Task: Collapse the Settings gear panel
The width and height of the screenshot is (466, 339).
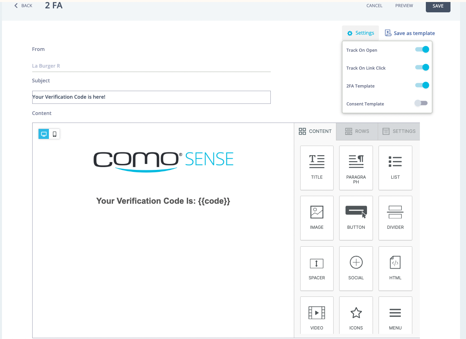Action: point(361,33)
